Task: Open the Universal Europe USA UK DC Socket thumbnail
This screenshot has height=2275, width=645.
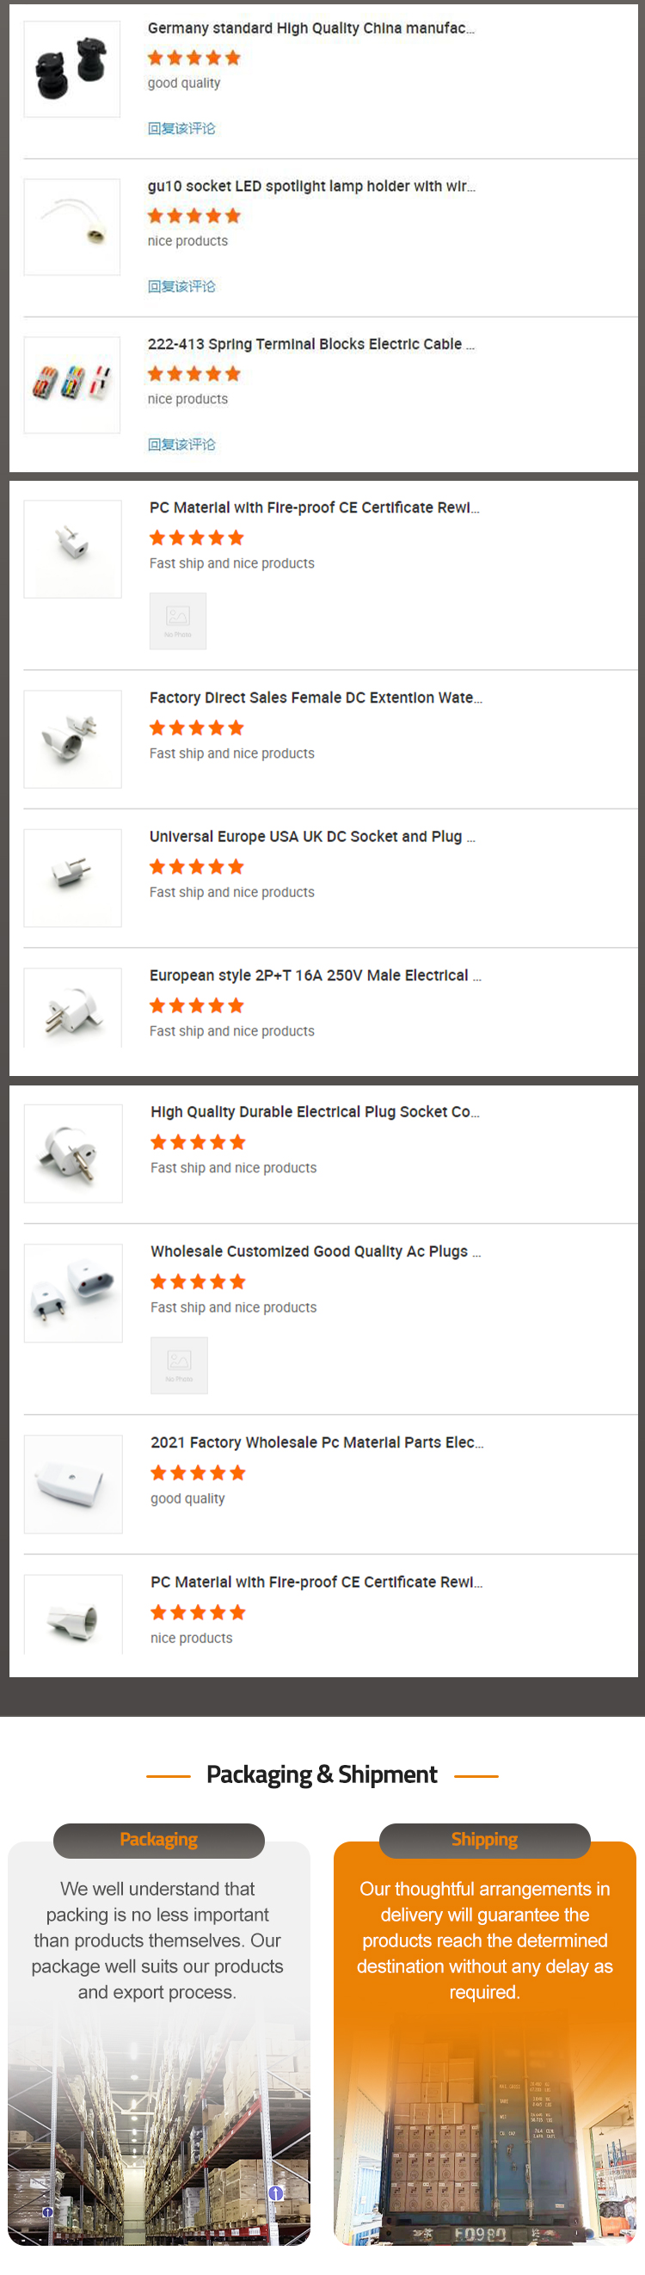Action: pos(72,878)
